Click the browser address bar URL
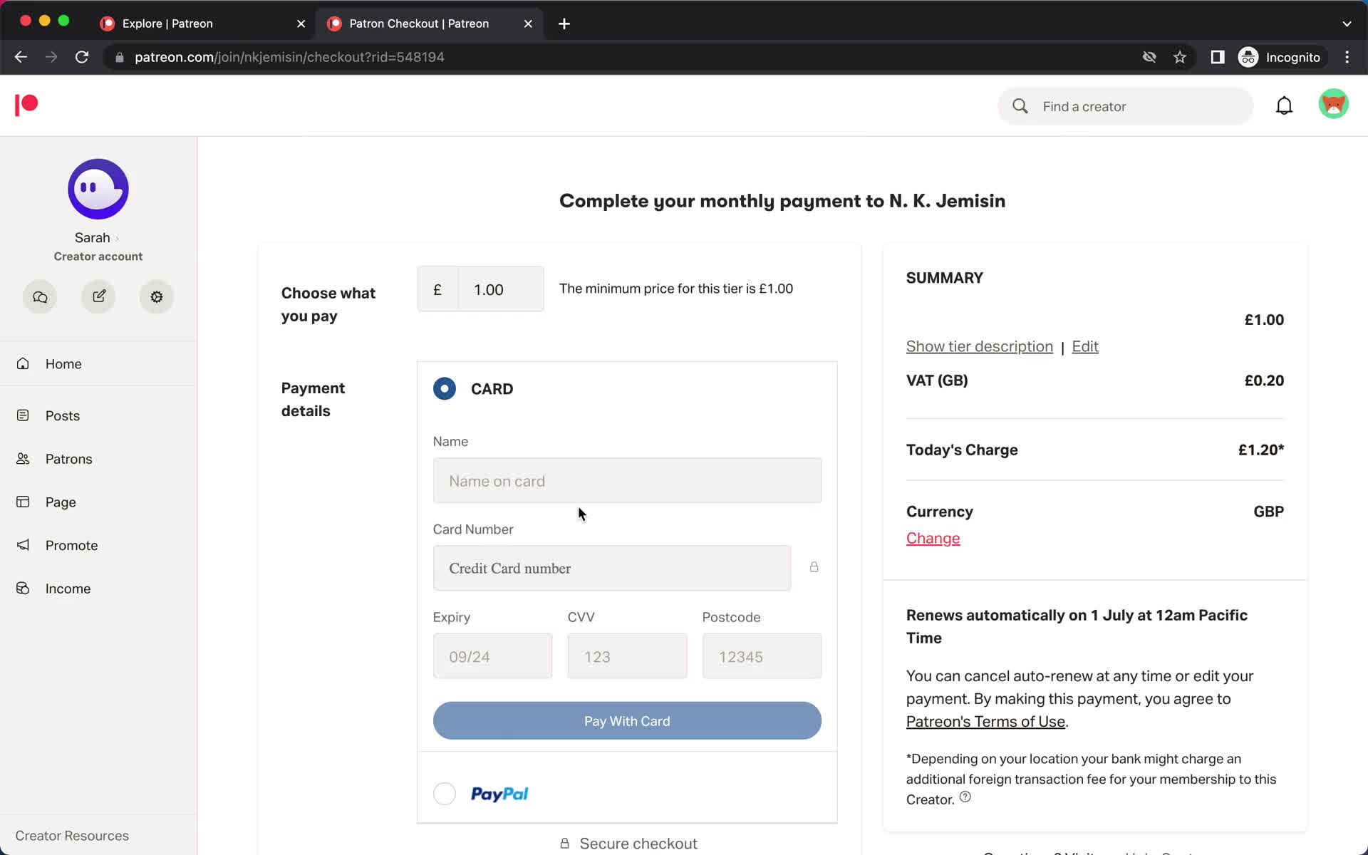 coord(289,57)
